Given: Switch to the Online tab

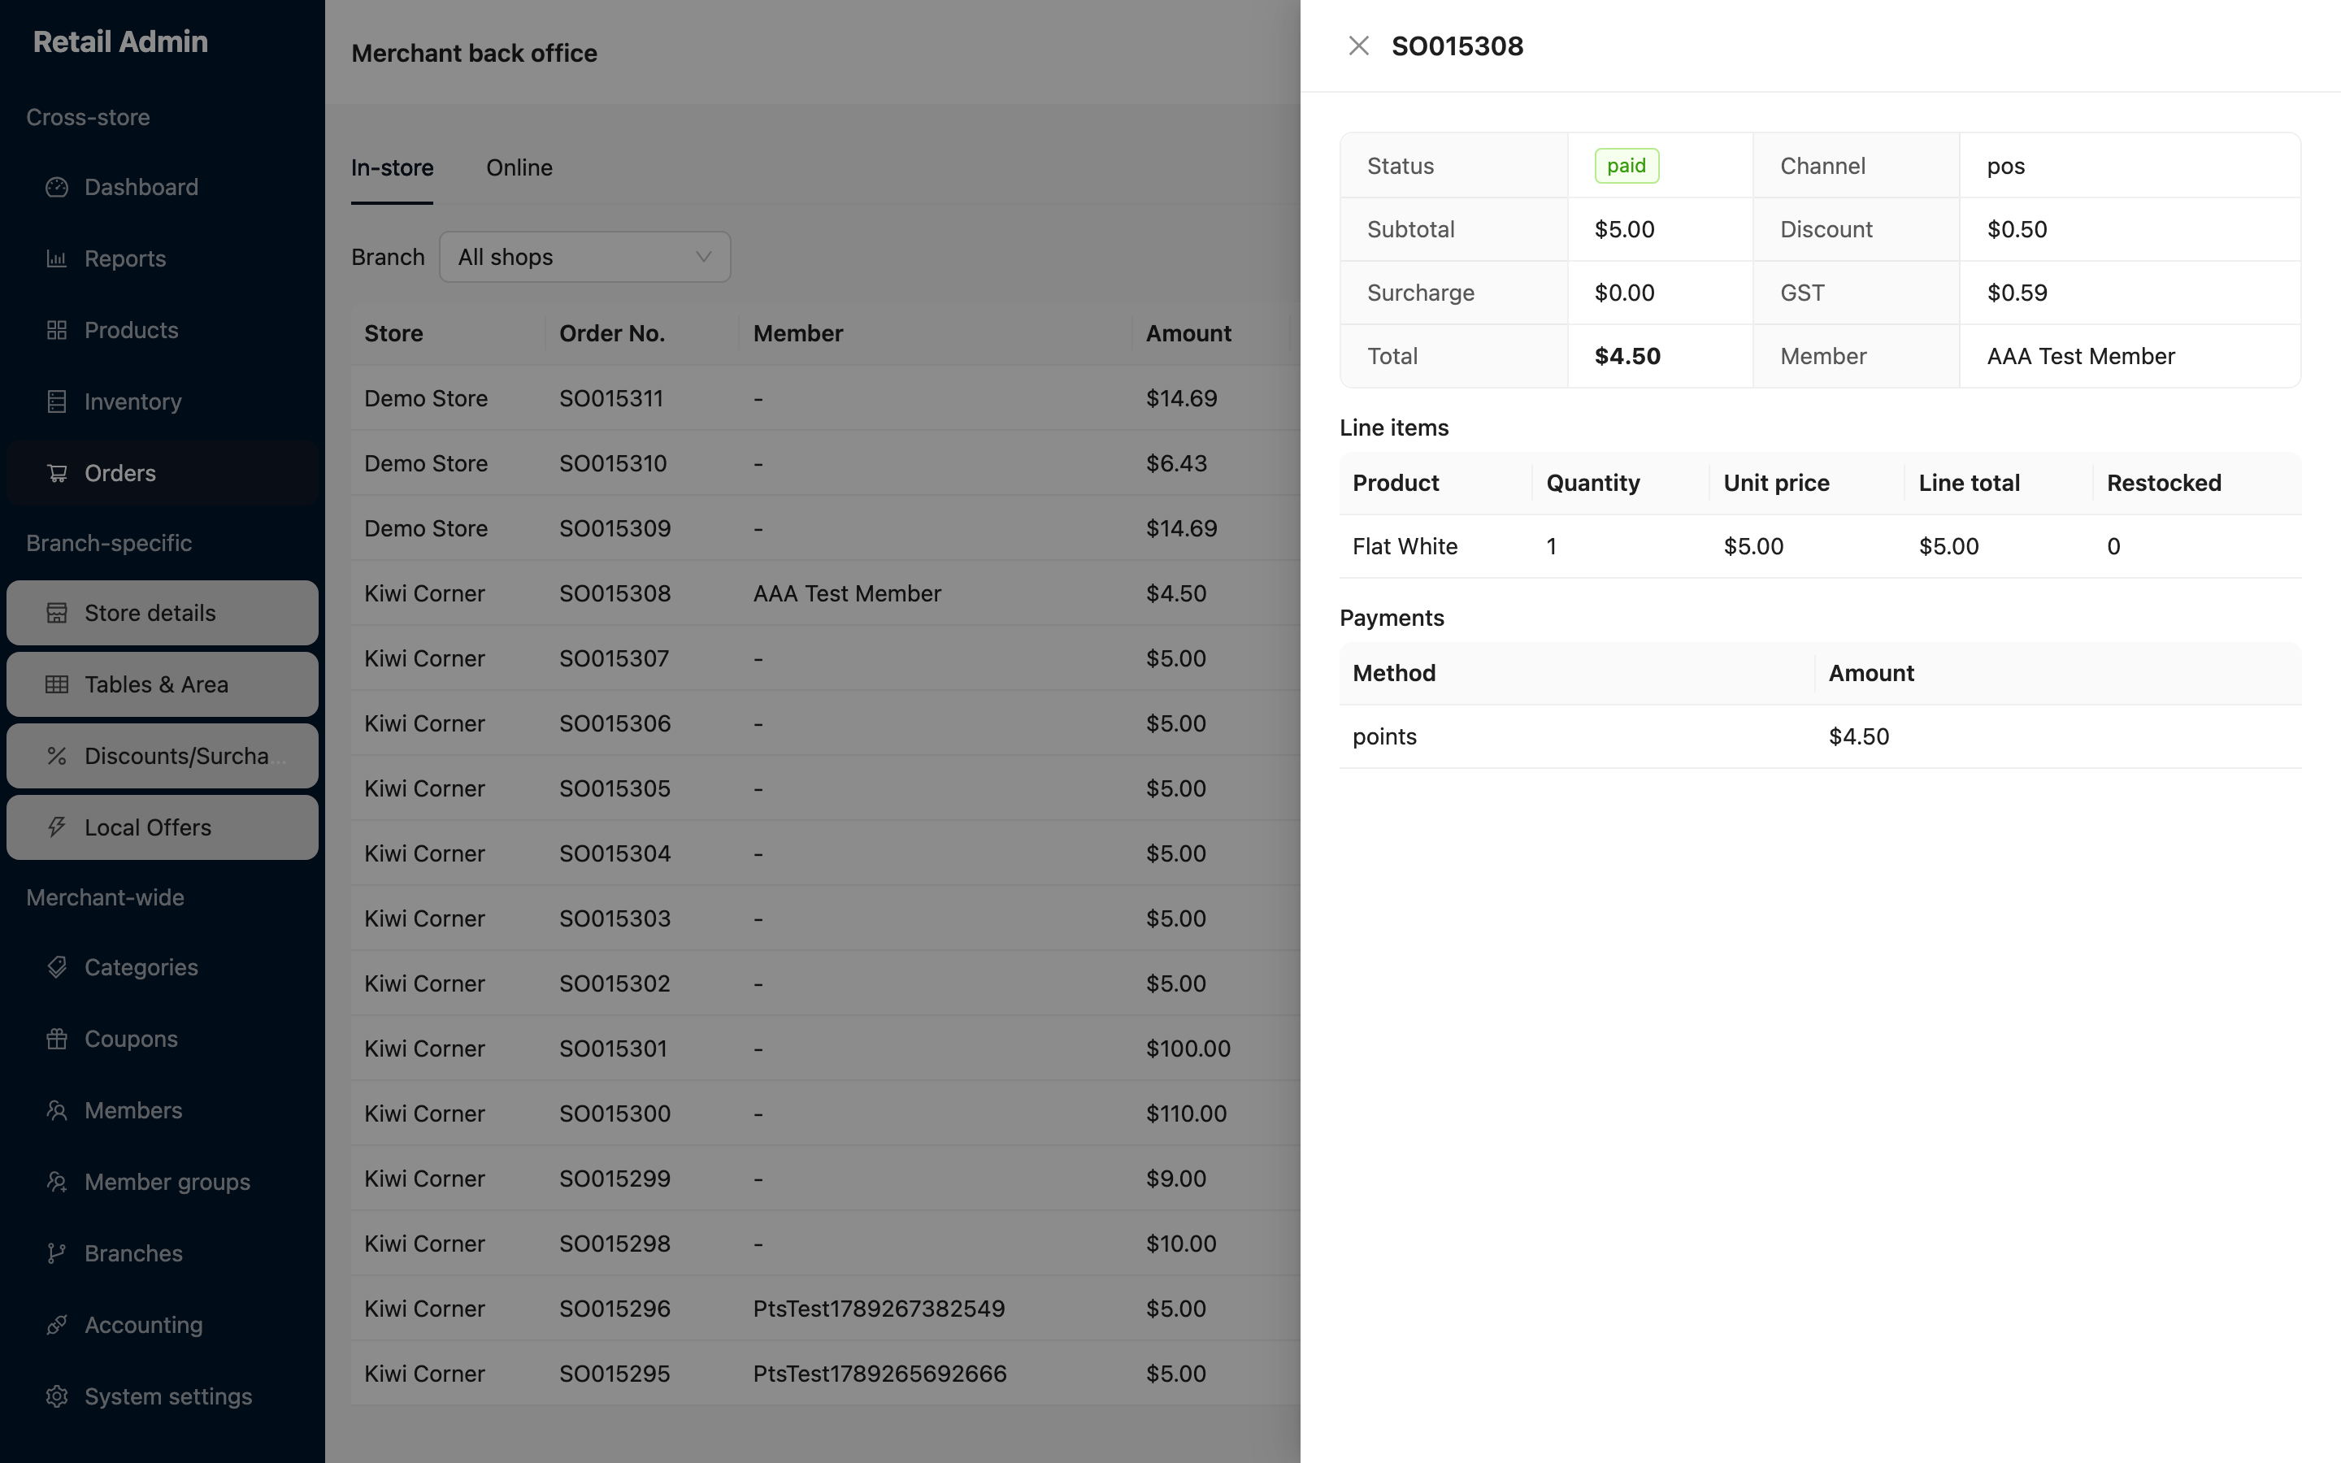Looking at the screenshot, I should [519, 167].
